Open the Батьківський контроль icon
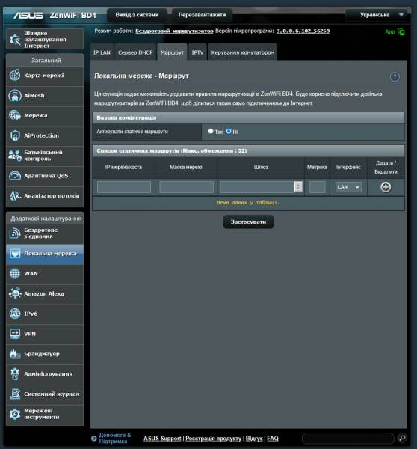This screenshot has width=417, height=449. coord(15,156)
